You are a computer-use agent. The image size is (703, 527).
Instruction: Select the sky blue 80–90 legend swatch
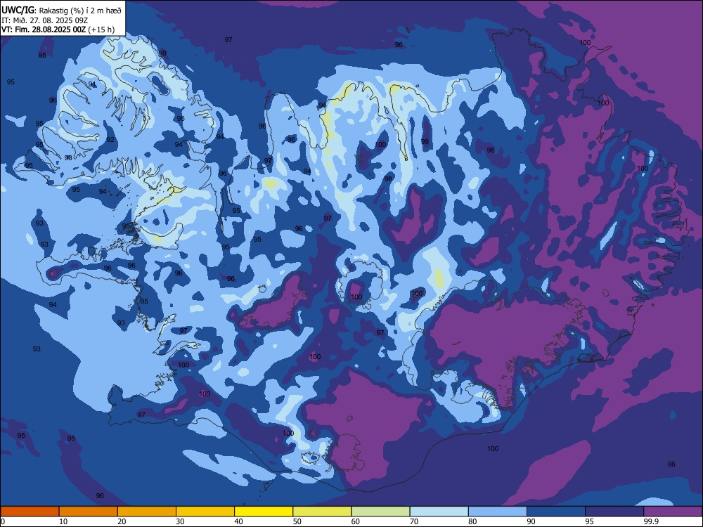498,512
